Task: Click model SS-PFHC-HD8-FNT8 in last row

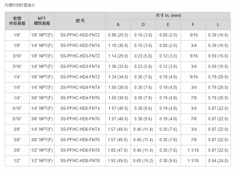Action: click(x=80, y=161)
